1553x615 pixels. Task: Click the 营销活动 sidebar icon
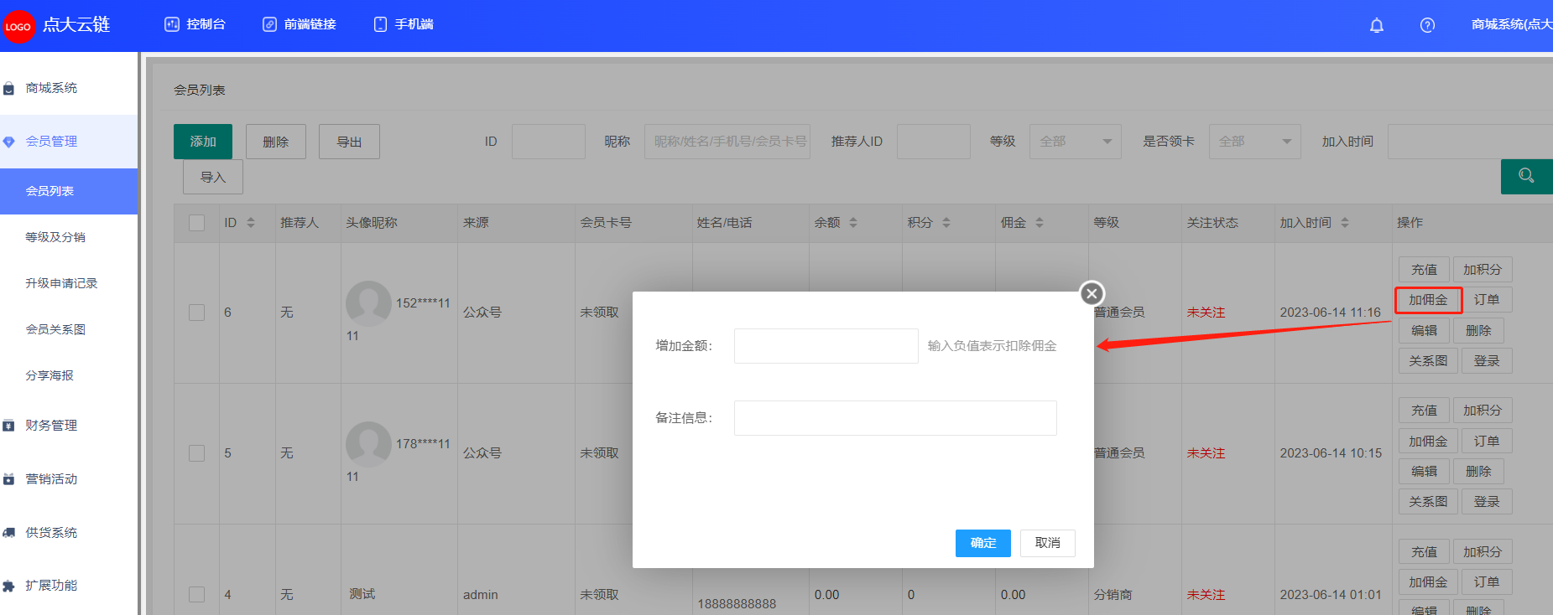[x=8, y=479]
